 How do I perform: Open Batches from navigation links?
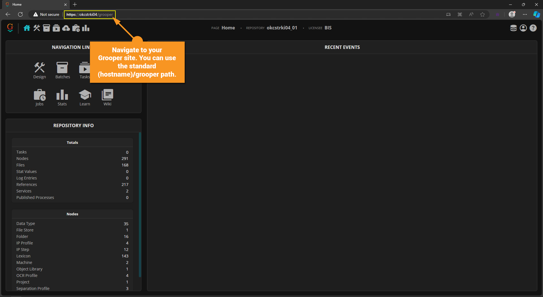point(63,71)
